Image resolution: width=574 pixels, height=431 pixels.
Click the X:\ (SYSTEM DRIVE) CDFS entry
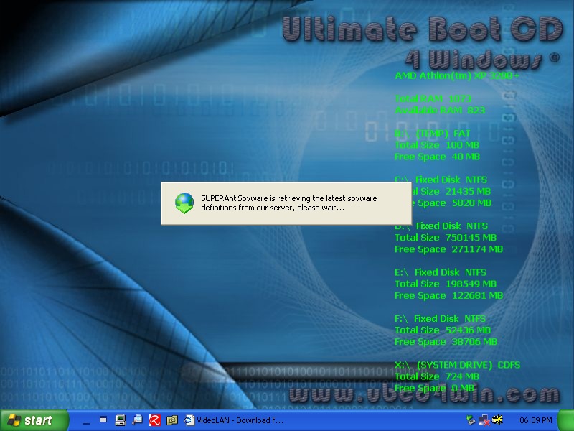click(457, 365)
